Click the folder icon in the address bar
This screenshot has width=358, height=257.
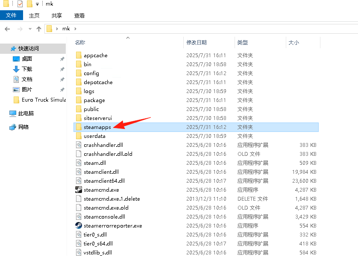[49, 29]
